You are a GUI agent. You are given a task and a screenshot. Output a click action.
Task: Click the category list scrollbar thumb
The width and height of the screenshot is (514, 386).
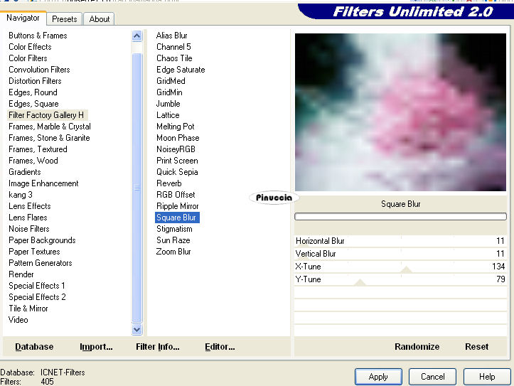[x=136, y=188]
